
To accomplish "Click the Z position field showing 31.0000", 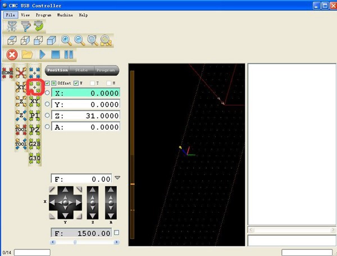I will (85, 116).
